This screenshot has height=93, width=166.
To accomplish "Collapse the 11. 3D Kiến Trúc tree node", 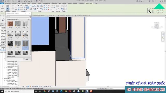I will pyautogui.click(x=4, y=68).
